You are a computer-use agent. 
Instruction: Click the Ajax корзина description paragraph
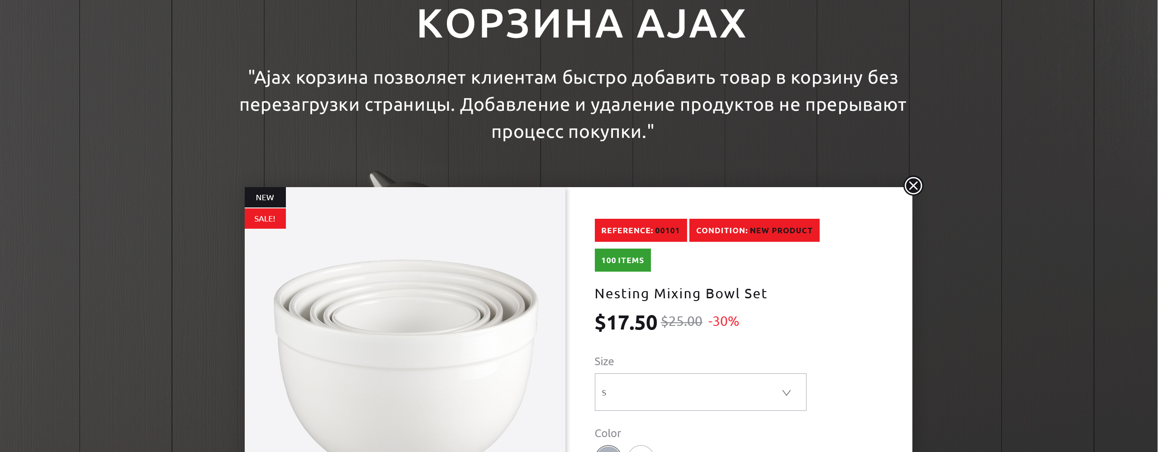pos(573,105)
